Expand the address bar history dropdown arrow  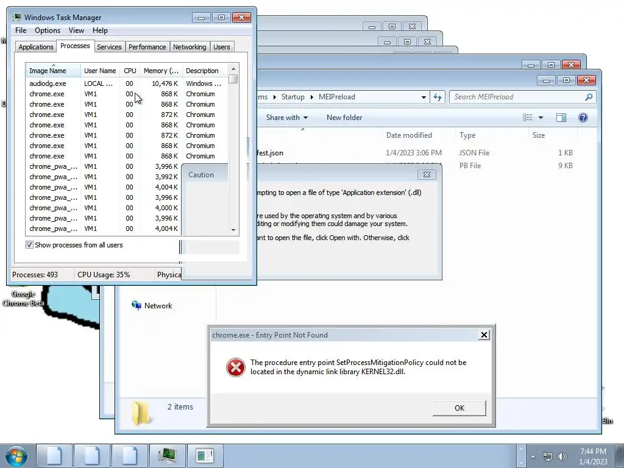tap(424, 97)
